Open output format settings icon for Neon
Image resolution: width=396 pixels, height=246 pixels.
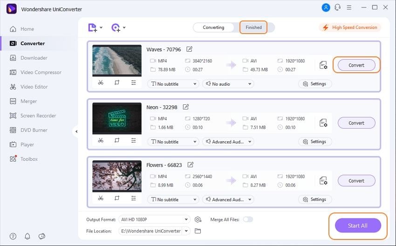click(323, 123)
